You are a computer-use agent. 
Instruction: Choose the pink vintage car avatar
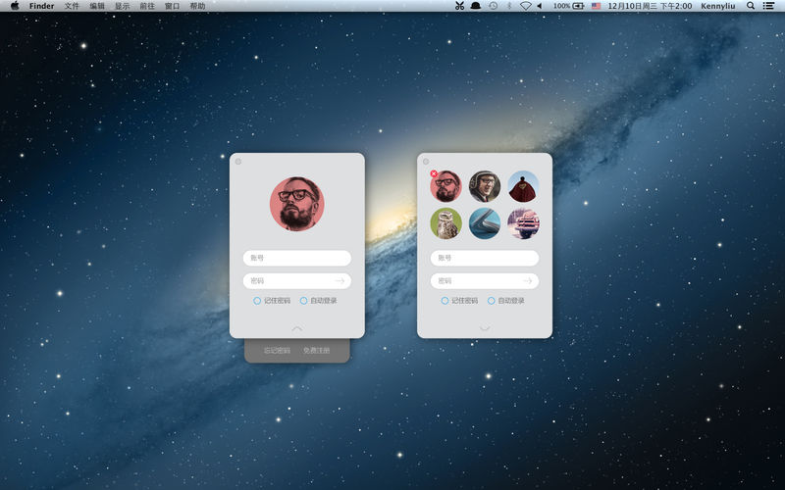(x=523, y=223)
